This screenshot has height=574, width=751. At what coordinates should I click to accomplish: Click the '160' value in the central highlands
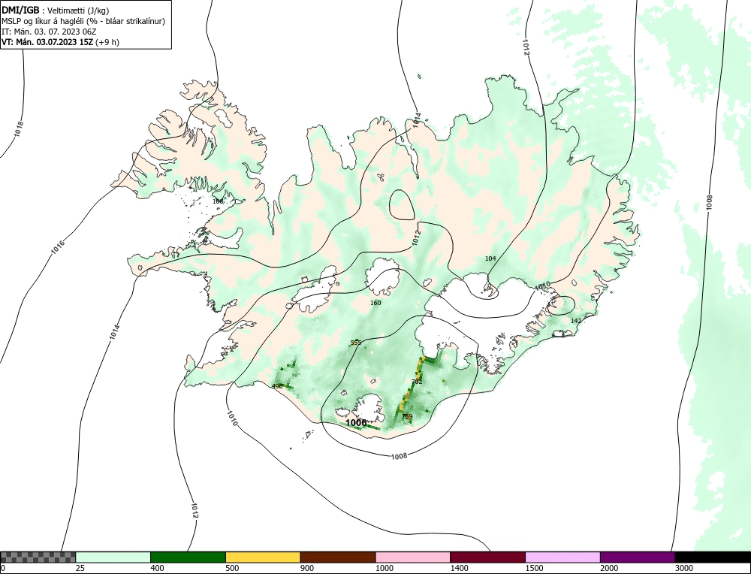point(375,303)
